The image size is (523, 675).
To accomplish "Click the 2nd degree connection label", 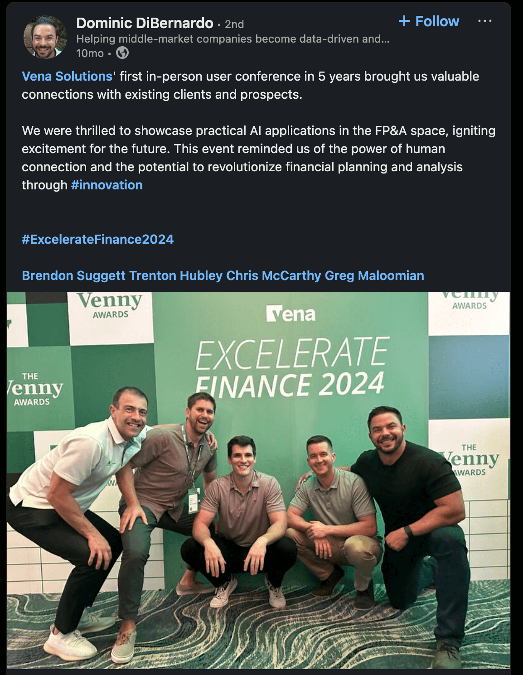I will tap(234, 24).
